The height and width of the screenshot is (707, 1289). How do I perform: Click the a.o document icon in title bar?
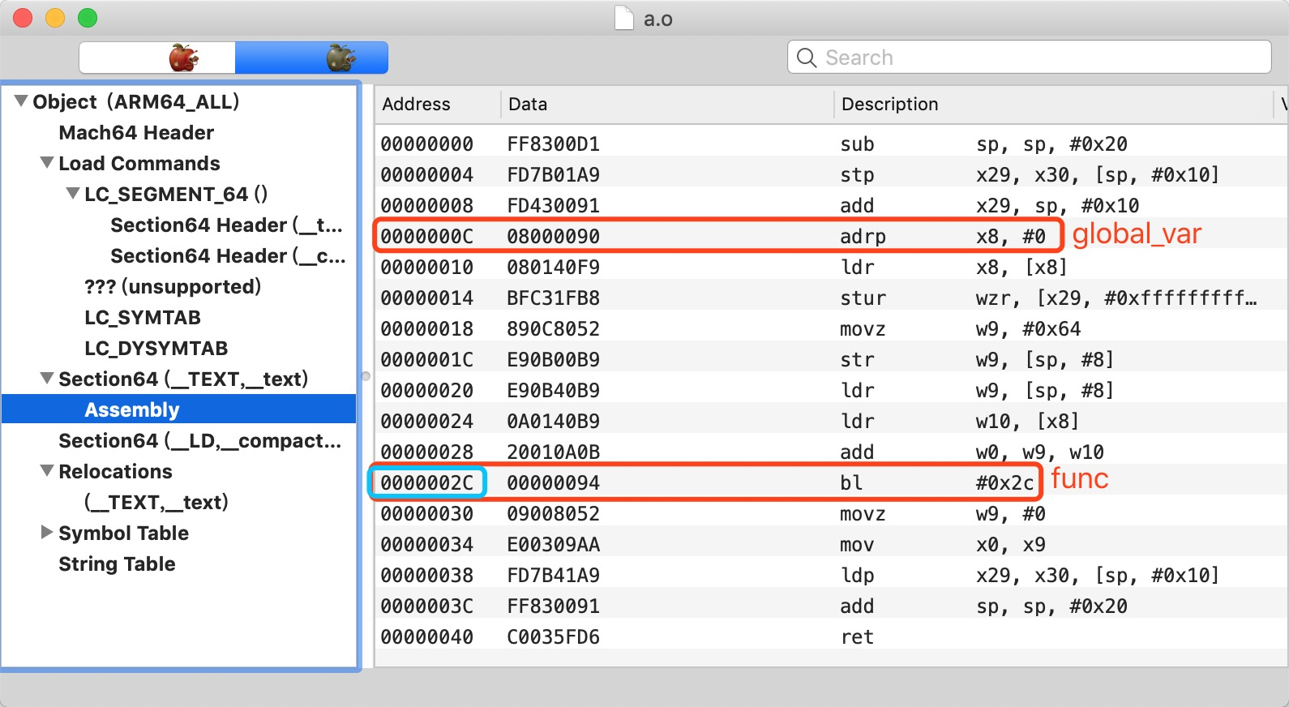tap(623, 18)
